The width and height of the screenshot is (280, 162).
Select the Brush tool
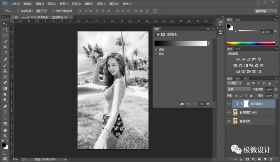click(x=5, y=65)
